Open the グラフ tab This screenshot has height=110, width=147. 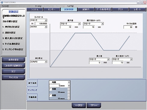coord(120,10)
